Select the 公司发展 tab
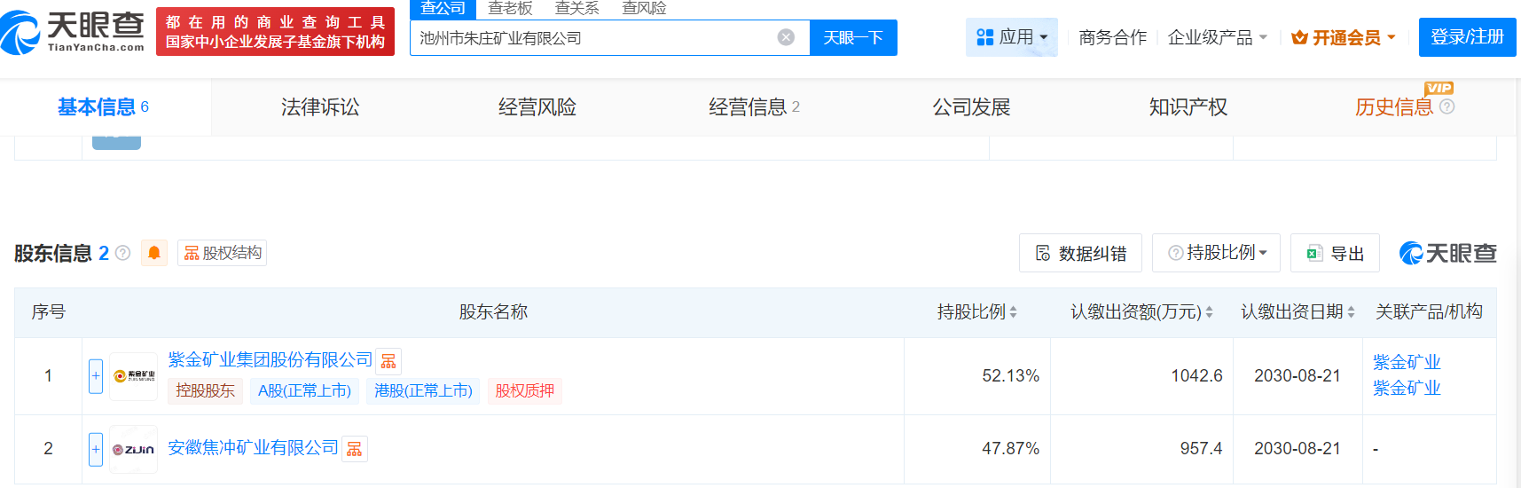The image size is (1521, 488). coord(971,106)
